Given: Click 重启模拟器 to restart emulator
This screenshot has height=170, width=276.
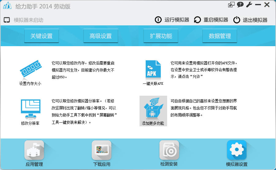Looking at the screenshot, I should [x=211, y=20].
